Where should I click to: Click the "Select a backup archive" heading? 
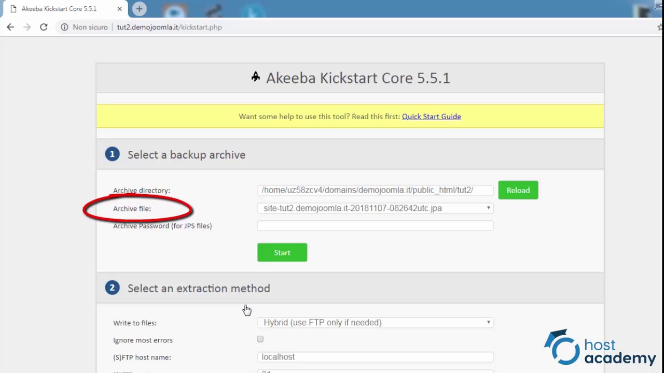tap(186, 155)
